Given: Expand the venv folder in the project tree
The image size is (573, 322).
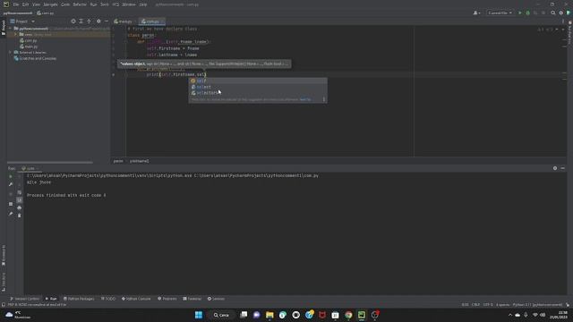Looking at the screenshot, I should click(x=16, y=34).
